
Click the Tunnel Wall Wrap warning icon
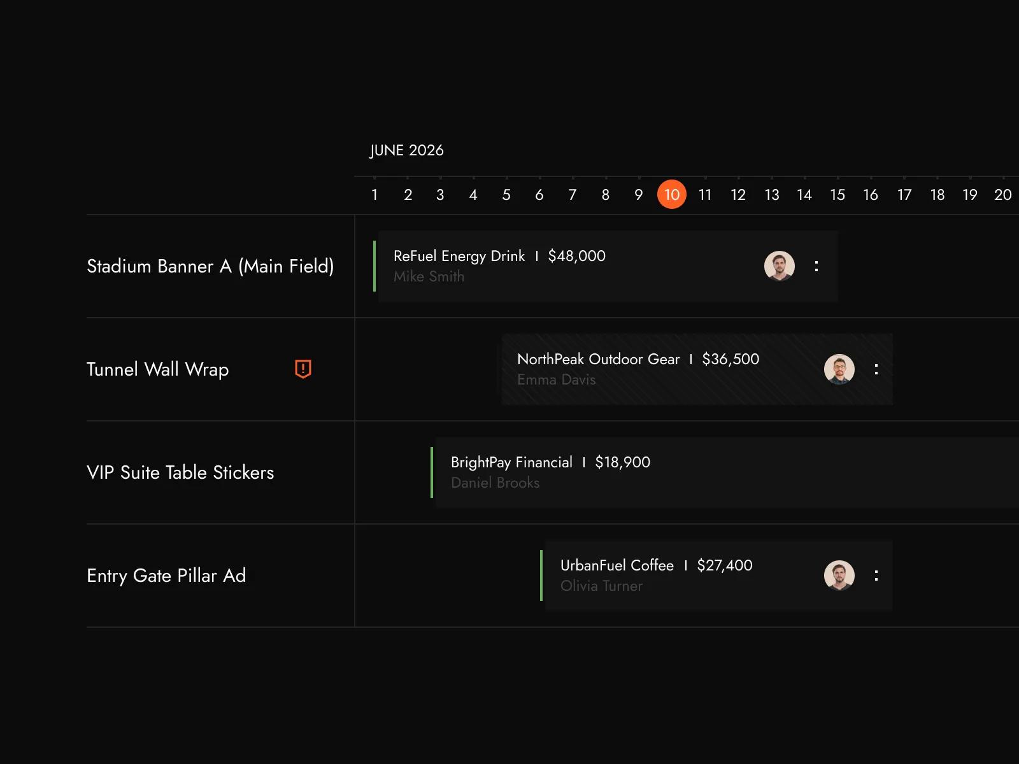coord(303,369)
